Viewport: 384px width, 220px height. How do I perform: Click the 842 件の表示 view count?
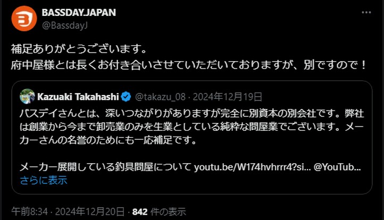(x=159, y=211)
